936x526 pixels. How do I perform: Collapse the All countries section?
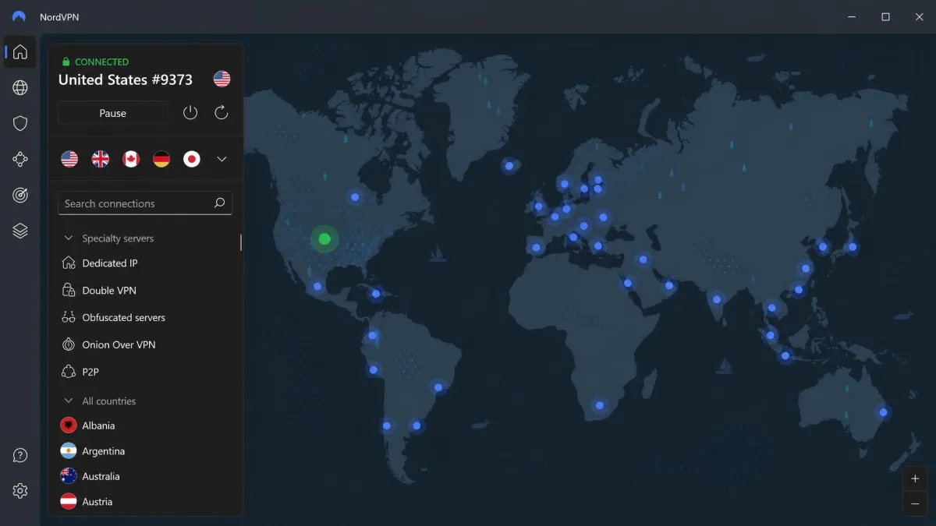point(68,401)
